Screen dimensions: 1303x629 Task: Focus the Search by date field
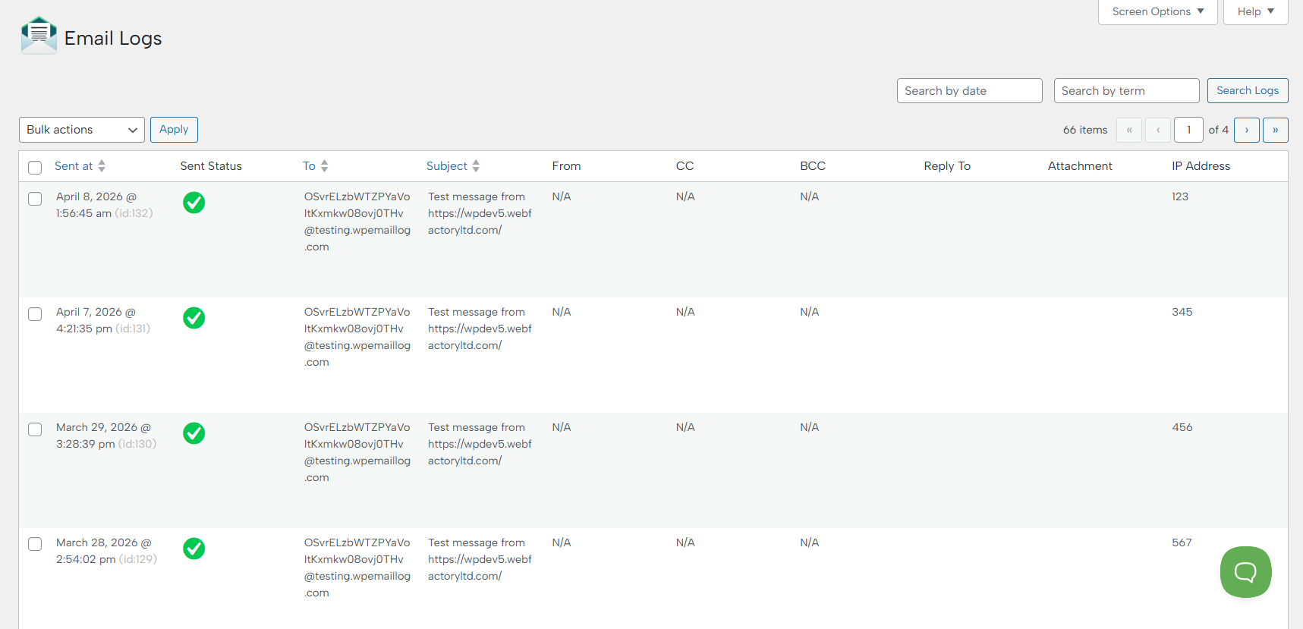969,91
